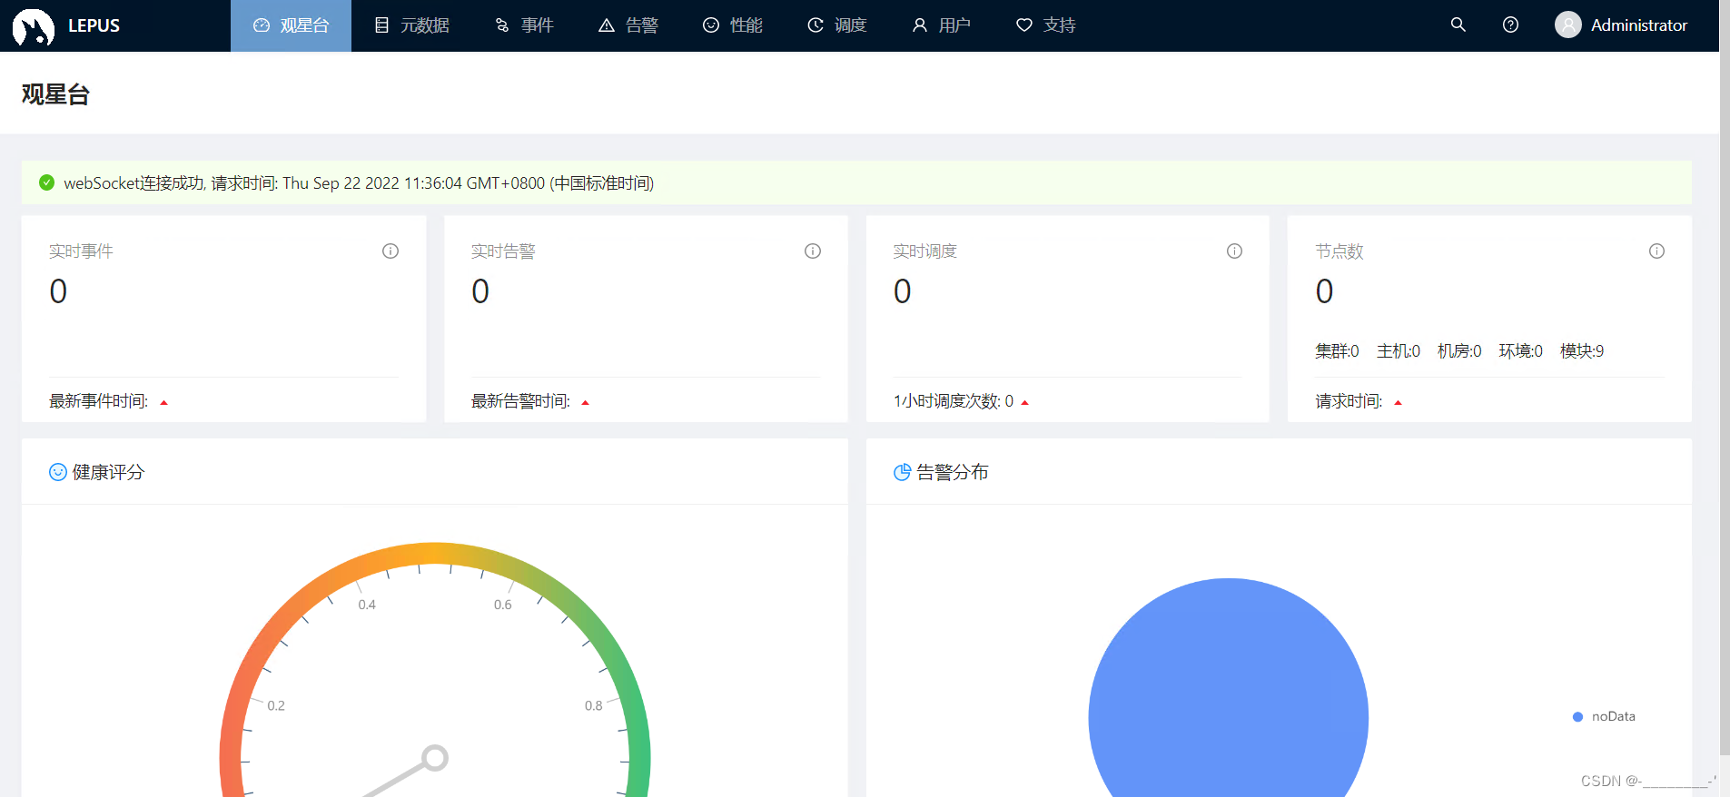Open the 用户 menu
The image size is (1730, 797).
[942, 25]
